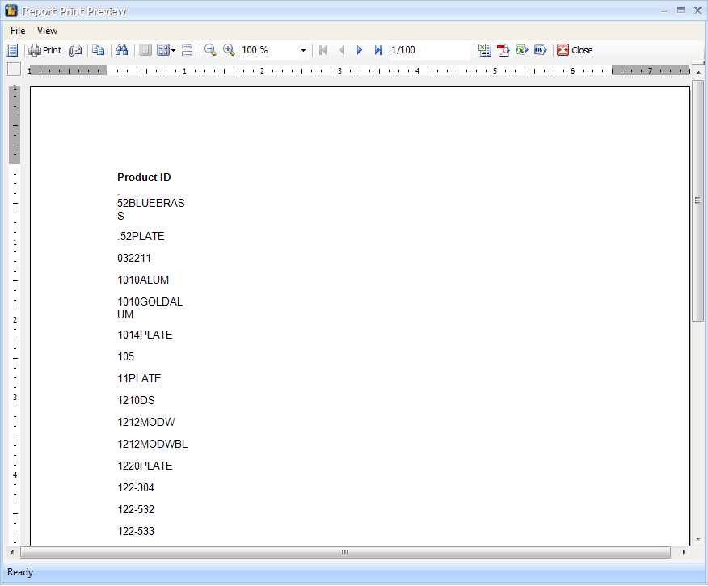Screen dimensions: 708x586
Task: Click the copy pages icon
Action: point(98,50)
